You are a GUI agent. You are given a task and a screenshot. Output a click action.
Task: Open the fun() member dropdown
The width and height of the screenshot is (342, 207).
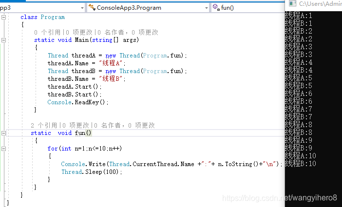[247, 8]
